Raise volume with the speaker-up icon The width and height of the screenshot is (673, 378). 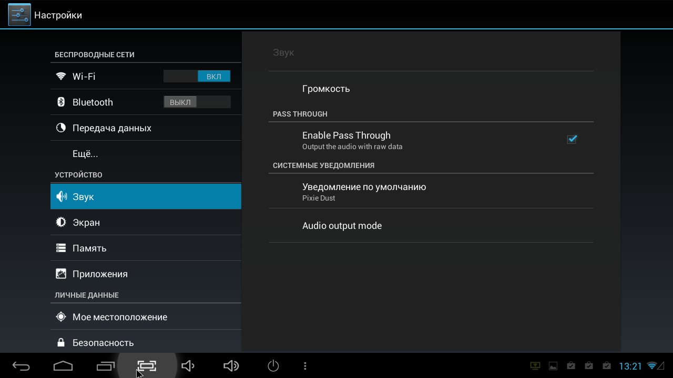(231, 366)
